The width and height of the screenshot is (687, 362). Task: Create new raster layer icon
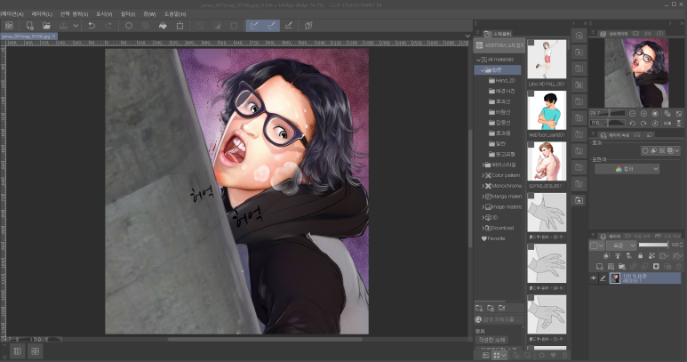[x=599, y=267]
